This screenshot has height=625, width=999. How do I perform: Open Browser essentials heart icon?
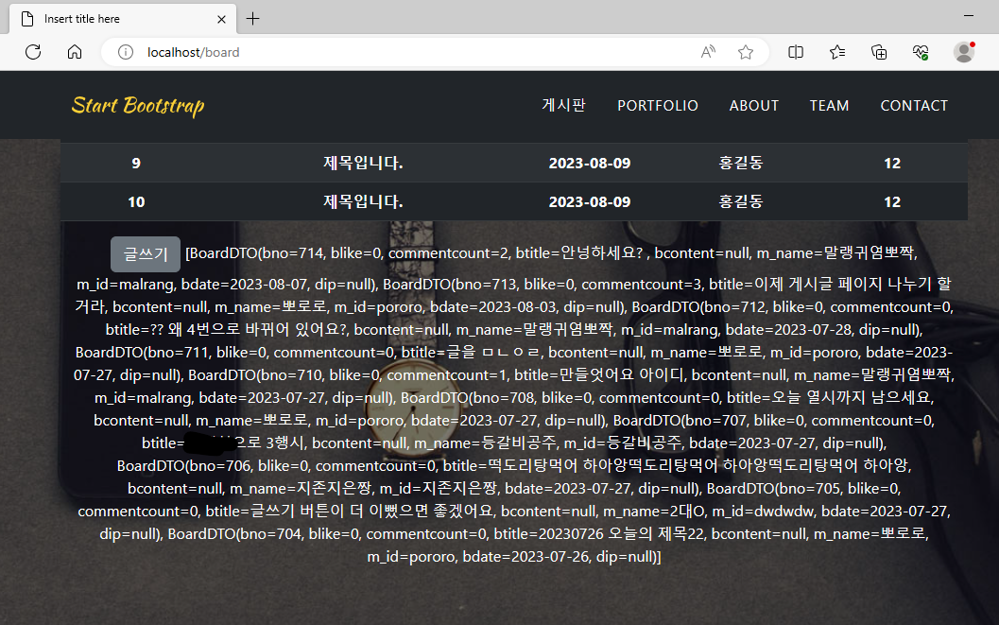pyautogui.click(x=920, y=52)
